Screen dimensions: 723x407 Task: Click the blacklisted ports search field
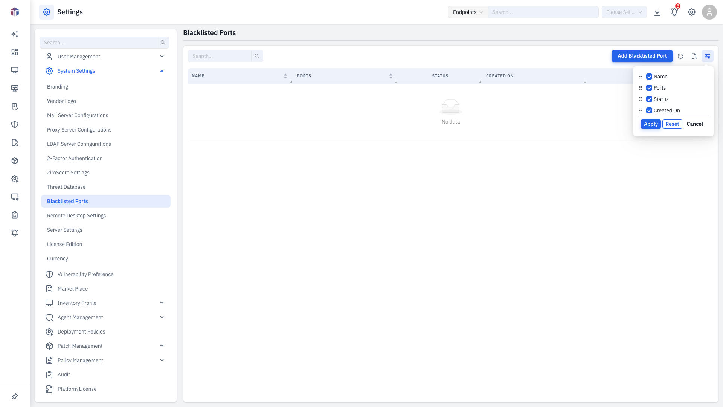(220, 56)
